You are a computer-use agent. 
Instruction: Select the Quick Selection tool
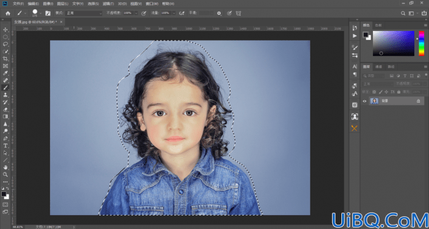(5, 52)
